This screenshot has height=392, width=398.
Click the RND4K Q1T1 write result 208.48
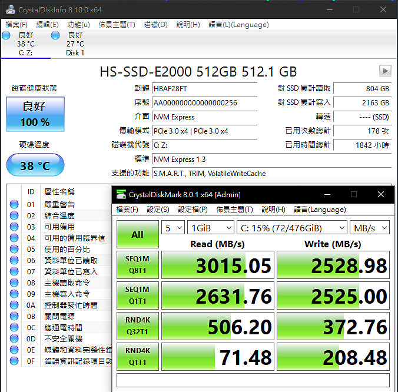333,357
